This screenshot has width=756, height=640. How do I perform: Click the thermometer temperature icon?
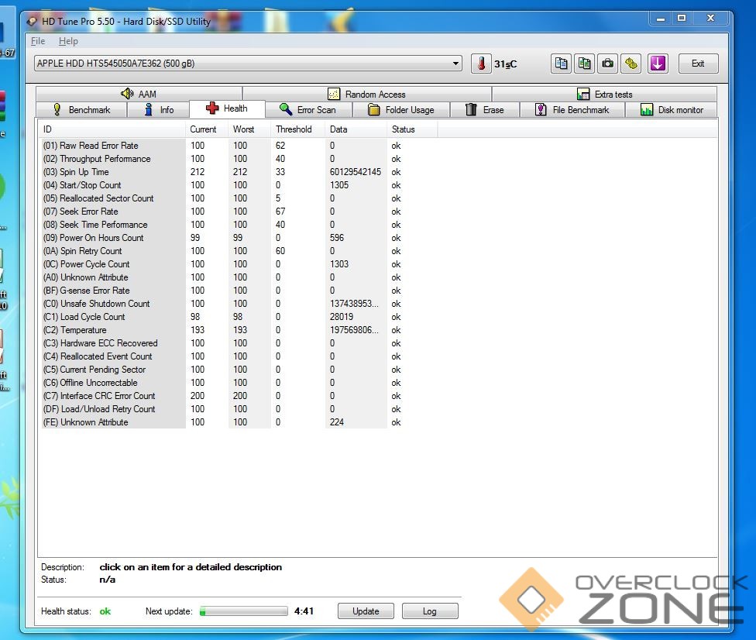(481, 64)
